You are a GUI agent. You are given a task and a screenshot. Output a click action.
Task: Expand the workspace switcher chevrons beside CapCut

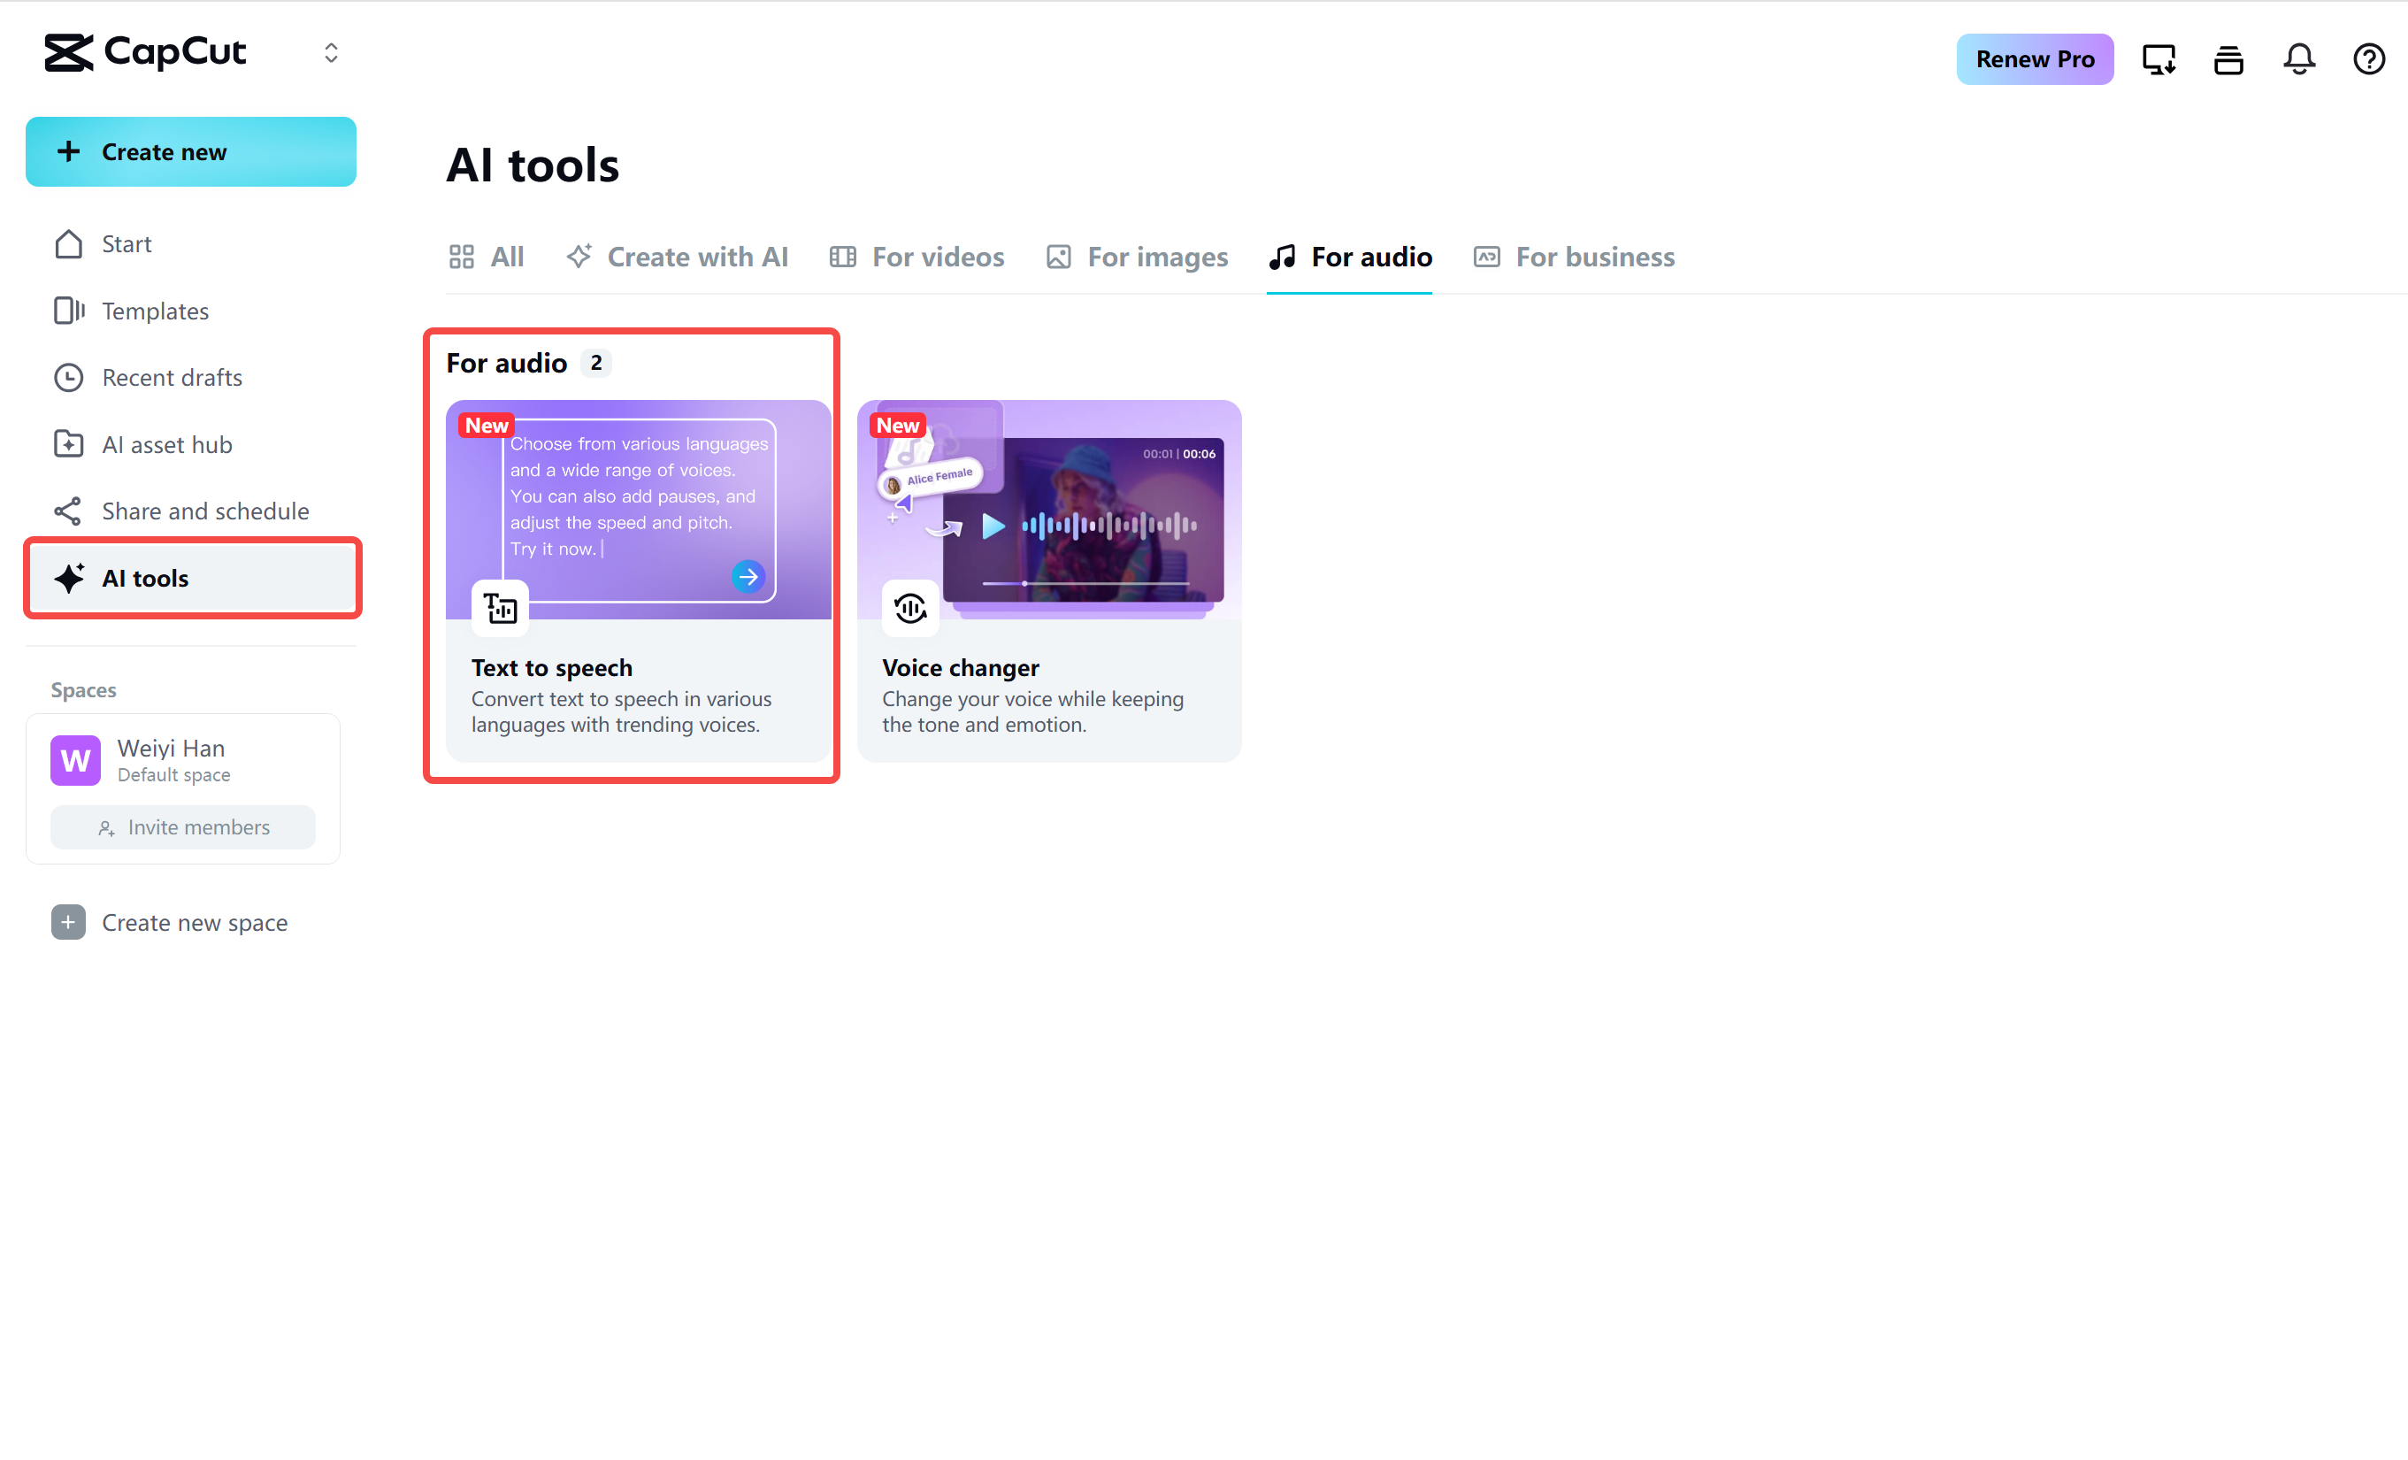click(x=331, y=53)
